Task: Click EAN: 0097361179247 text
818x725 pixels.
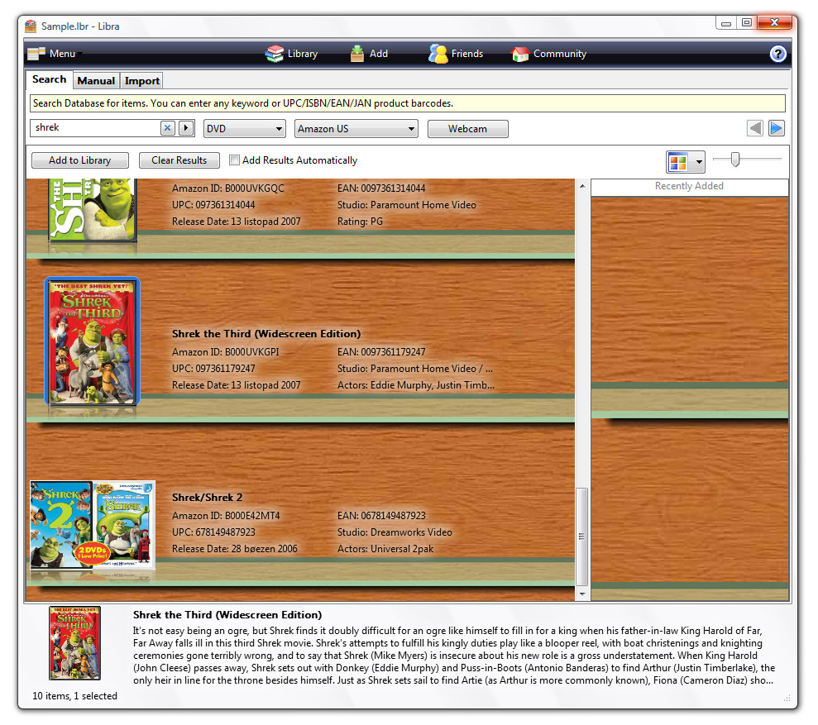Action: click(381, 352)
